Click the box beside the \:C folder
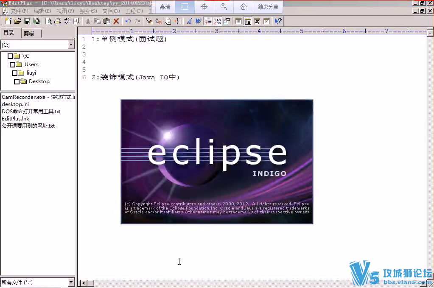This screenshot has height=288, width=434. tap(10, 56)
